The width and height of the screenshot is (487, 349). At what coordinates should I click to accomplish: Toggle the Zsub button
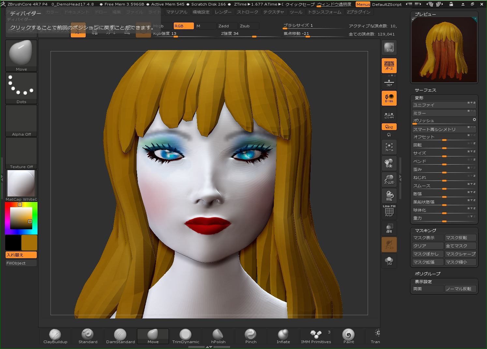coord(249,26)
